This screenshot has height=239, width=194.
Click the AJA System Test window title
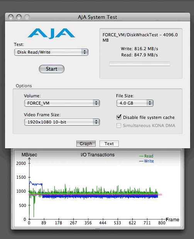[98, 17]
